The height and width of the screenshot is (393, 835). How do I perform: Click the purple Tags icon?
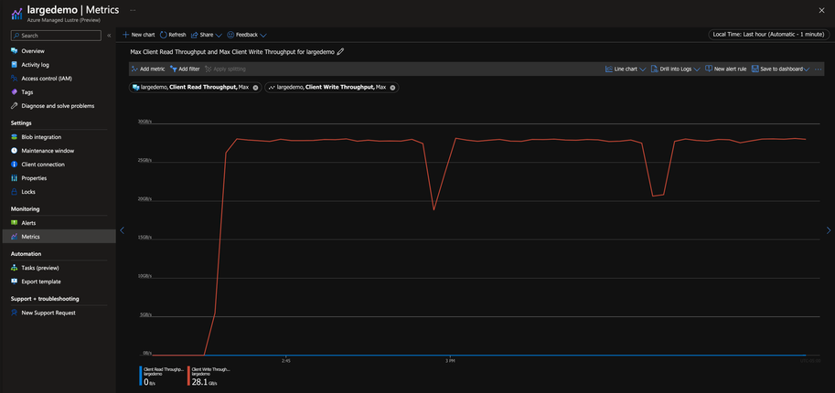[x=15, y=92]
